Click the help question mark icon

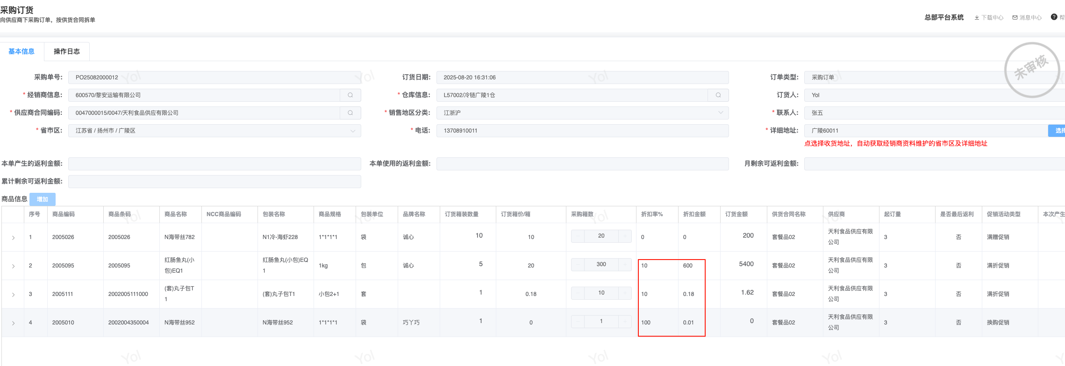coord(1054,17)
